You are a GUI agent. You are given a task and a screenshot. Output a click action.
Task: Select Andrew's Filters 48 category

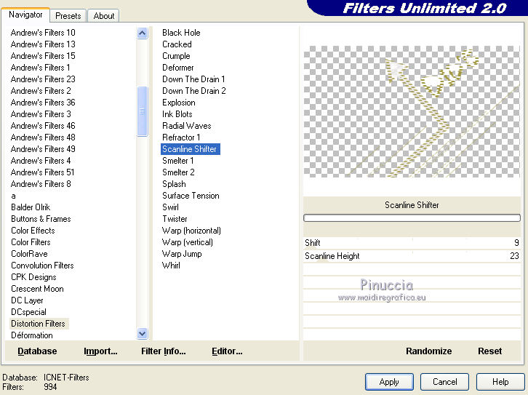pyautogui.click(x=43, y=137)
